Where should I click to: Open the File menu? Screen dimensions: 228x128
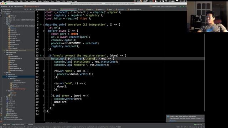[x=17, y=1]
